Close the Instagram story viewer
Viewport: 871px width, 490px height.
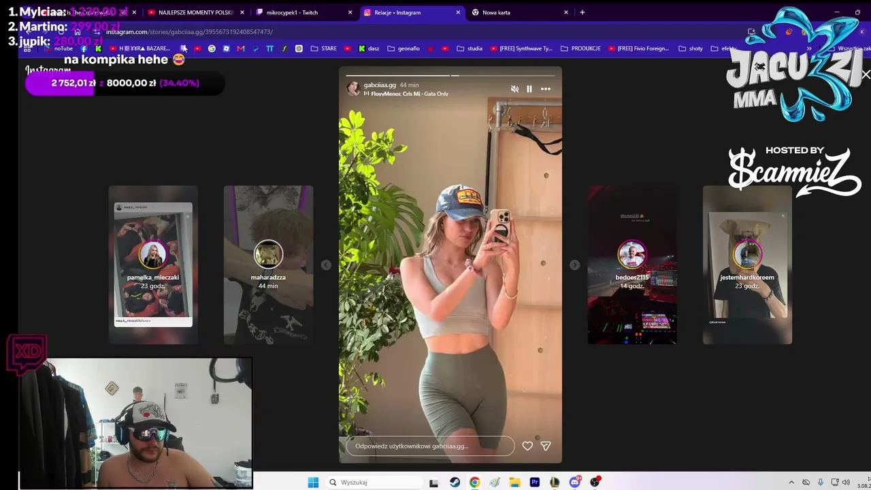pos(866,75)
